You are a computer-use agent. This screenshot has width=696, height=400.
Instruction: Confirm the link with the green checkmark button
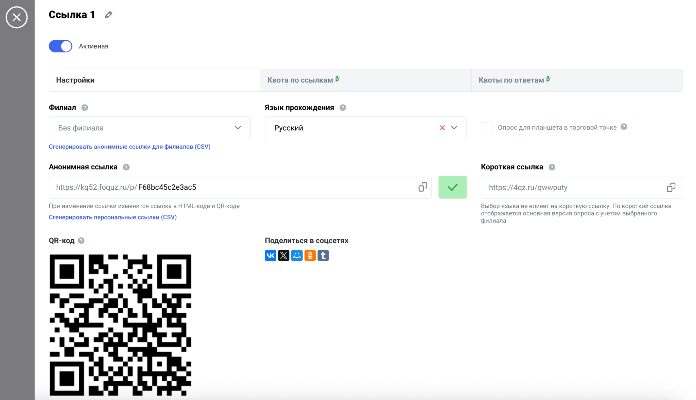[x=452, y=187]
